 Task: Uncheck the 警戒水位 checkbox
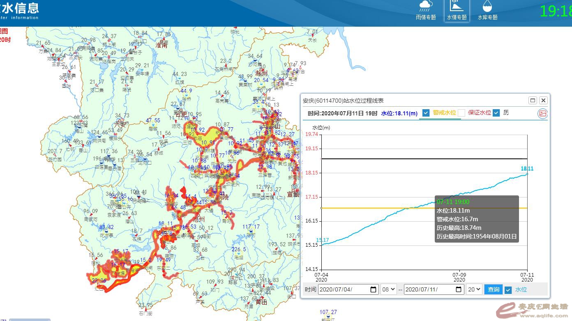click(x=426, y=113)
